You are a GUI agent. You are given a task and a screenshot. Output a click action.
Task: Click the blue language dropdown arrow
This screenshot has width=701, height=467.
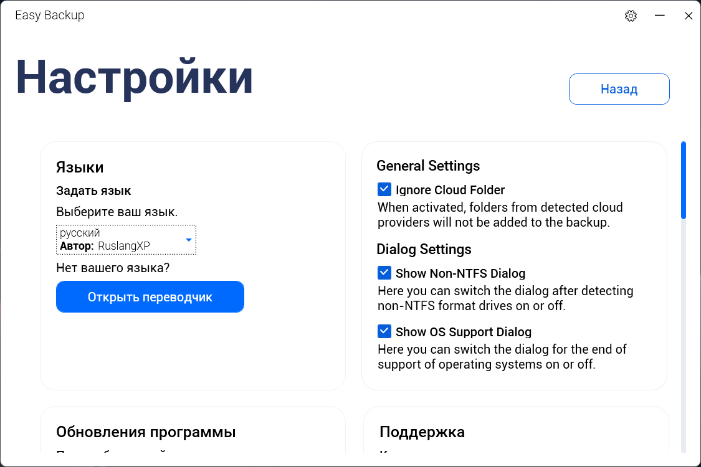(189, 240)
